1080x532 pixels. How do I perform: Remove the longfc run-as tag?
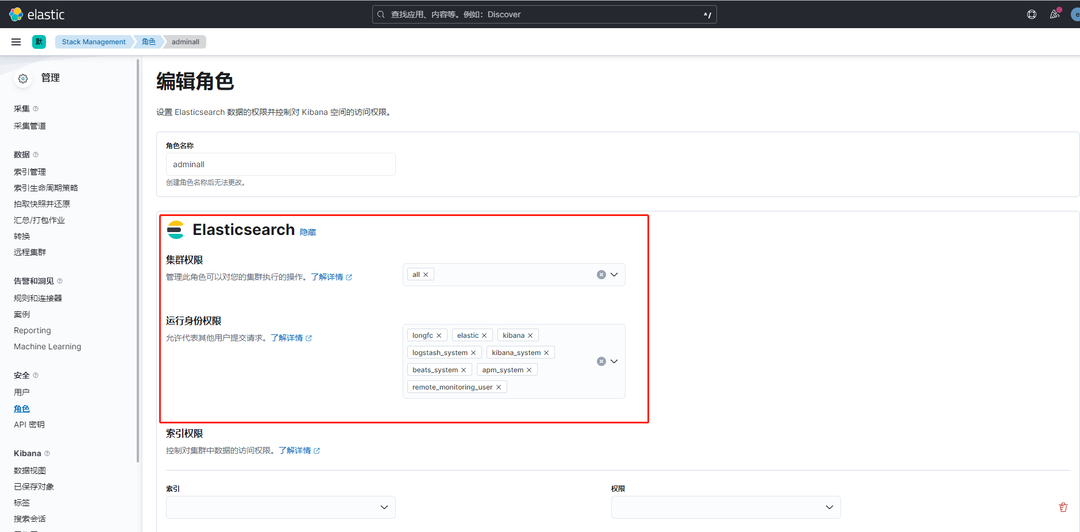click(439, 336)
